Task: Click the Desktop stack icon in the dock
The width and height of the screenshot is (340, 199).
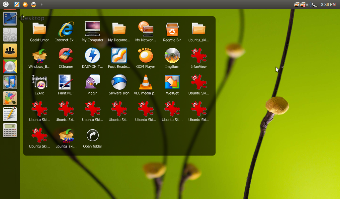Action: click(x=10, y=19)
